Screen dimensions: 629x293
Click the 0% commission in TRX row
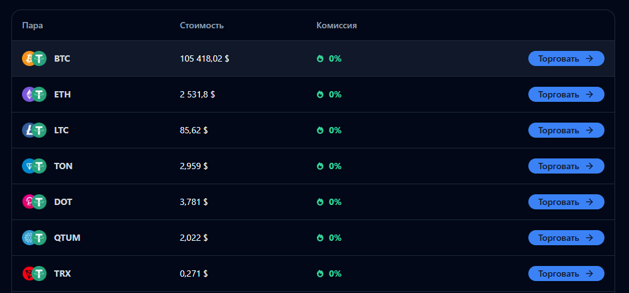(x=335, y=274)
